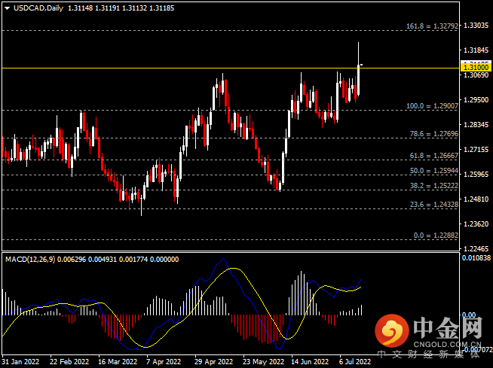The height and width of the screenshot is (368, 493).
Task: Click the 61.8 = 1.26667 Fibonacci label
Action: point(434,156)
